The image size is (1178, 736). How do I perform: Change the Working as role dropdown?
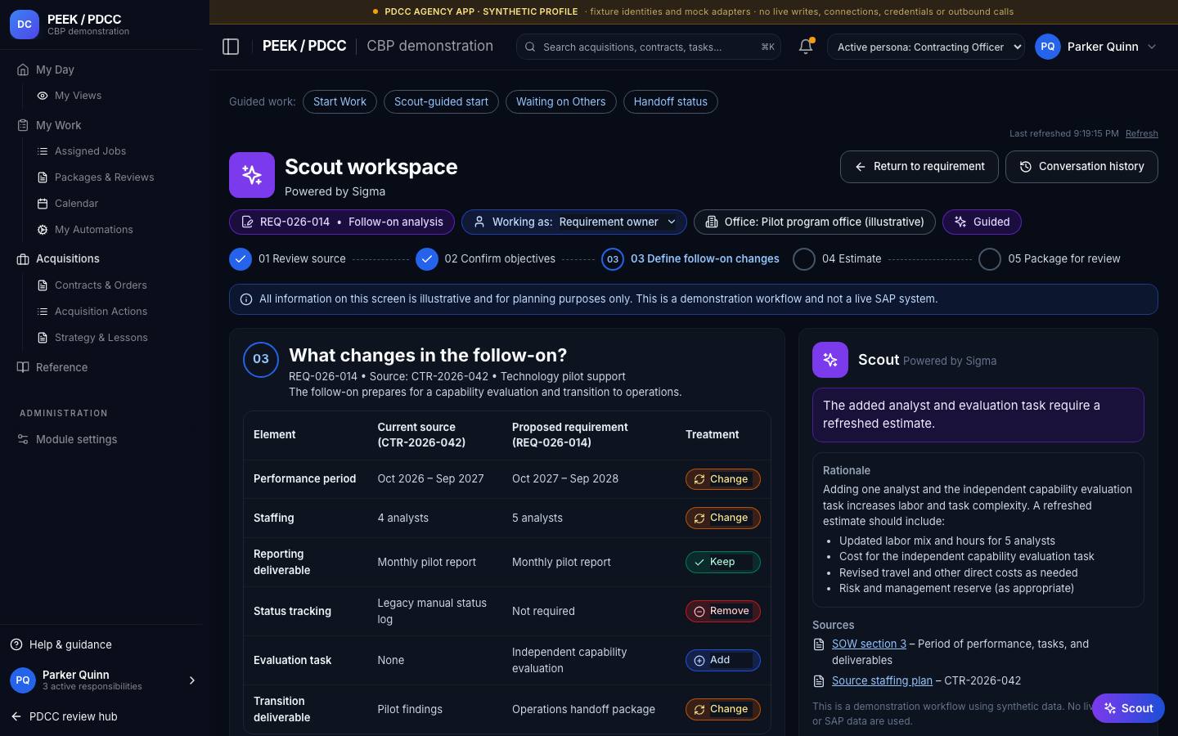(x=574, y=222)
